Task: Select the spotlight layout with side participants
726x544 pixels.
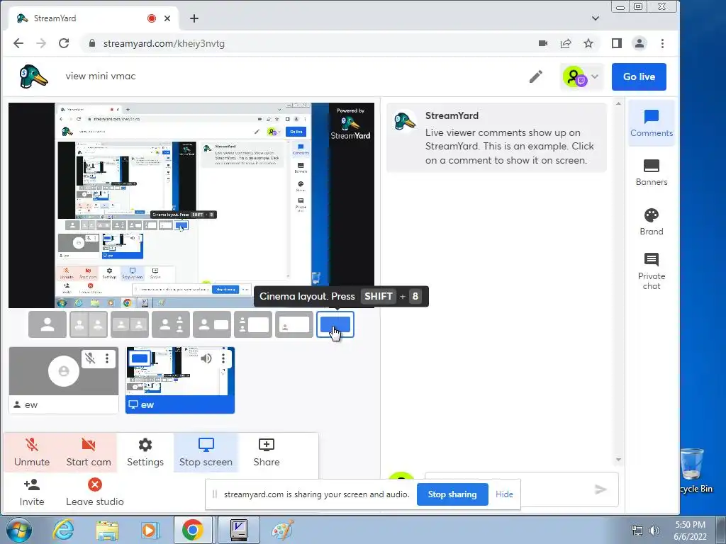Action: (x=171, y=324)
